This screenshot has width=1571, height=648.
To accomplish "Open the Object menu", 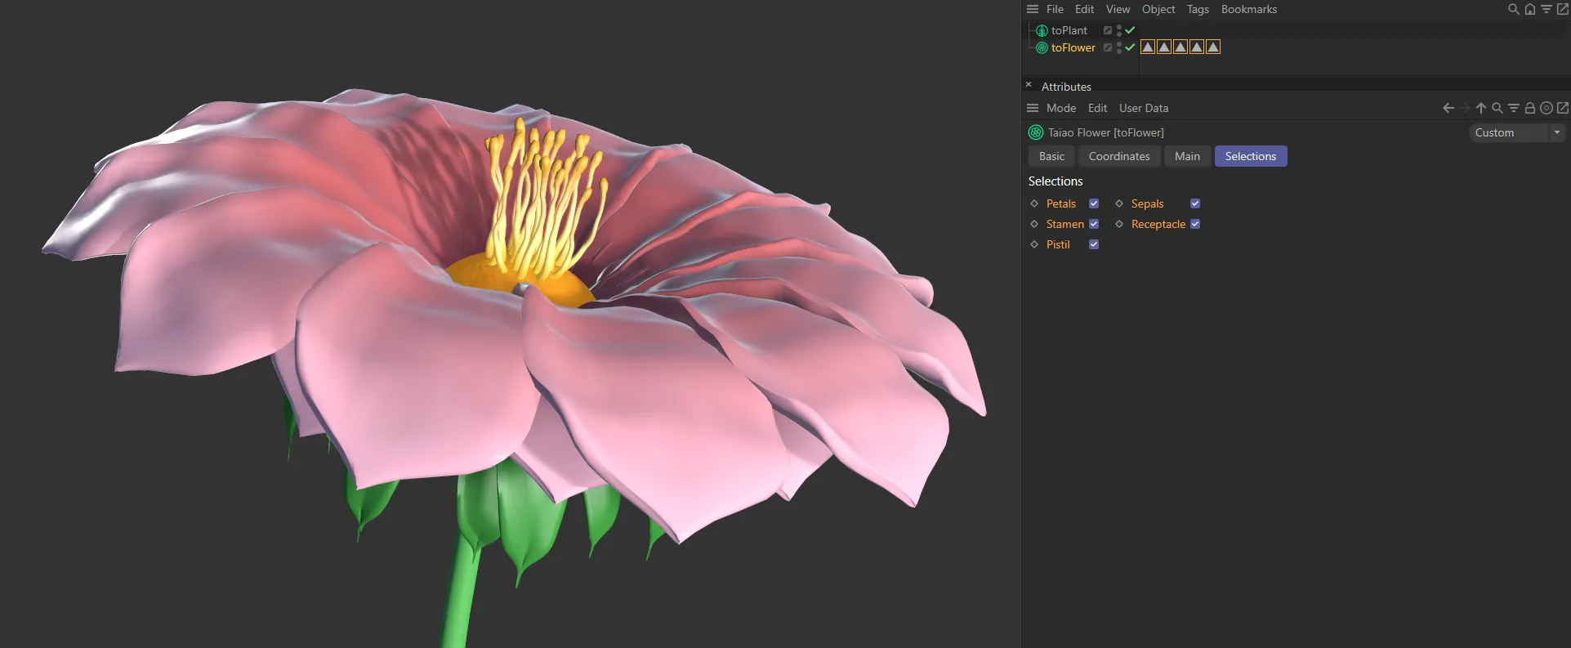I will 1158,9.
